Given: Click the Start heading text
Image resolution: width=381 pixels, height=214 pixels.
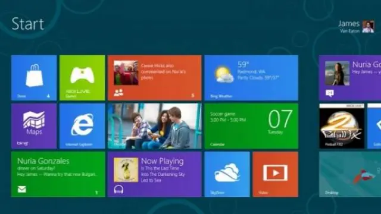Looking at the screenshot, I should point(28,24).
